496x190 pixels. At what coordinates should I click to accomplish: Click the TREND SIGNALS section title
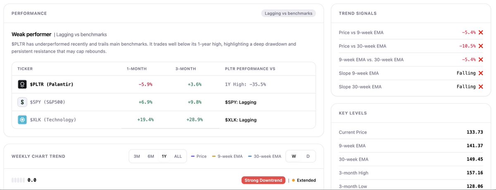point(358,13)
